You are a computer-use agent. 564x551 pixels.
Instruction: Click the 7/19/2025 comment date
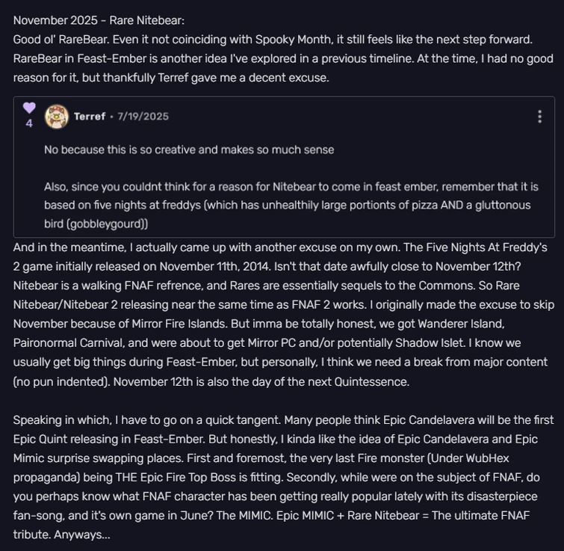(x=143, y=117)
